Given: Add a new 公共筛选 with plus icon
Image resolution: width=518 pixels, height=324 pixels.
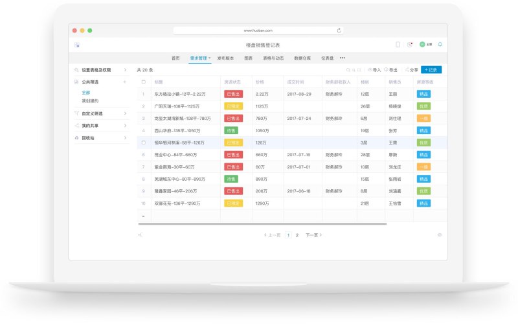Looking at the screenshot, I should [x=124, y=82].
